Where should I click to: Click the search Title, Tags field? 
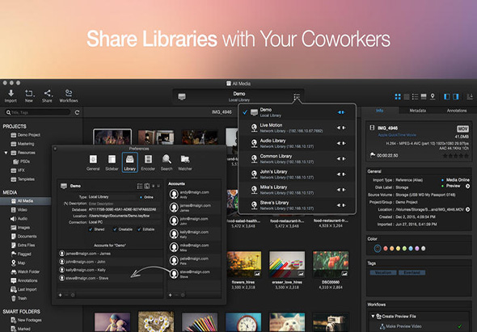click(x=38, y=112)
